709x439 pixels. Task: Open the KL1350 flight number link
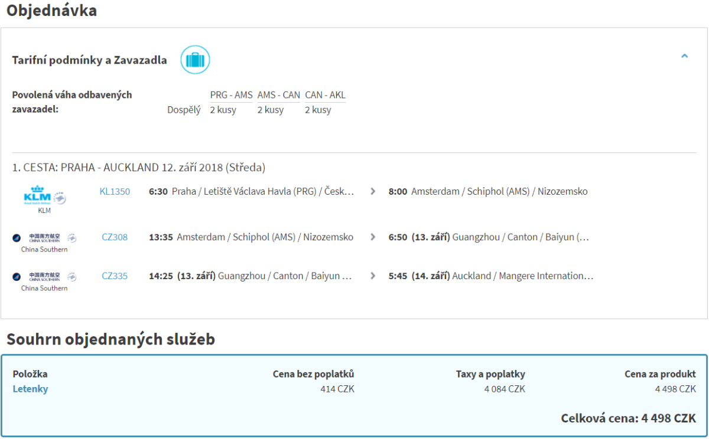[115, 191]
